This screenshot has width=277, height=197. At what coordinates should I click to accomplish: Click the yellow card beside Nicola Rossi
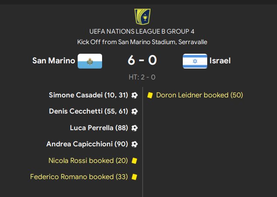[134, 161]
